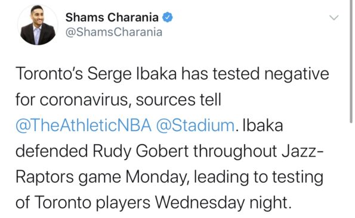355x218 pixels.
Task: Expand the tweet options chevron
Action: coord(334,18)
